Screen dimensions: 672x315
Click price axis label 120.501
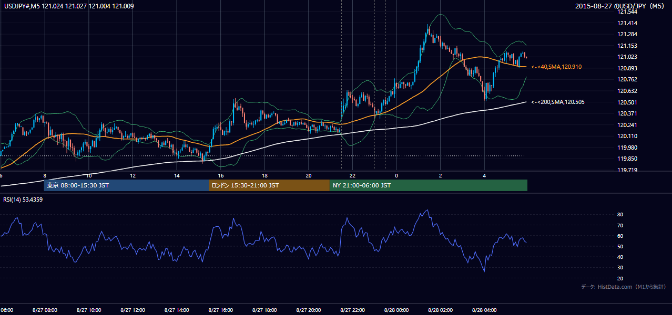(x=627, y=103)
